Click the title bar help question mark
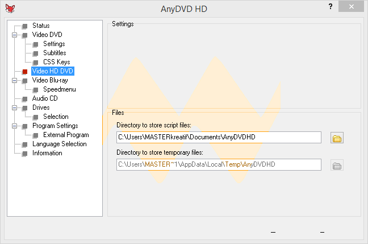 click(330, 6)
